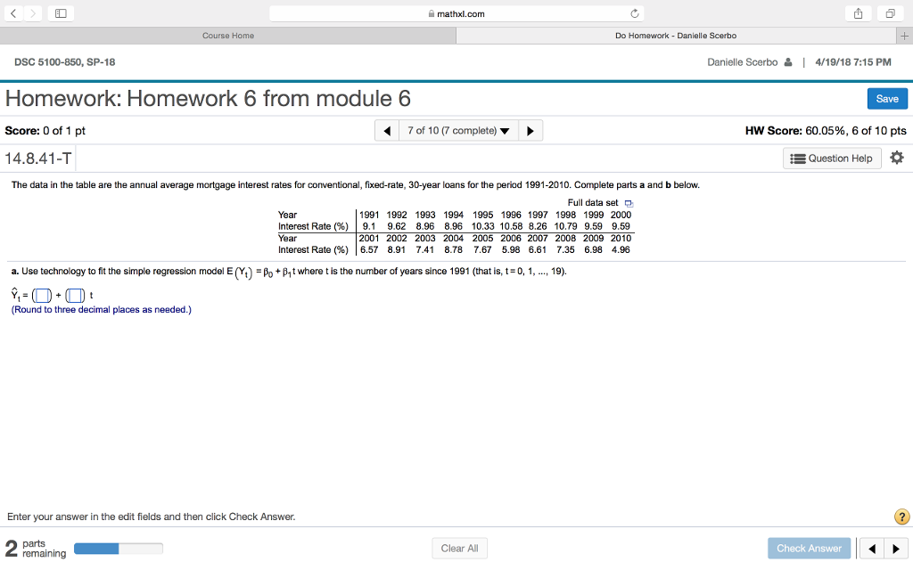Image resolution: width=913 pixels, height=570 pixels.
Task: Click the Save button
Action: click(886, 99)
